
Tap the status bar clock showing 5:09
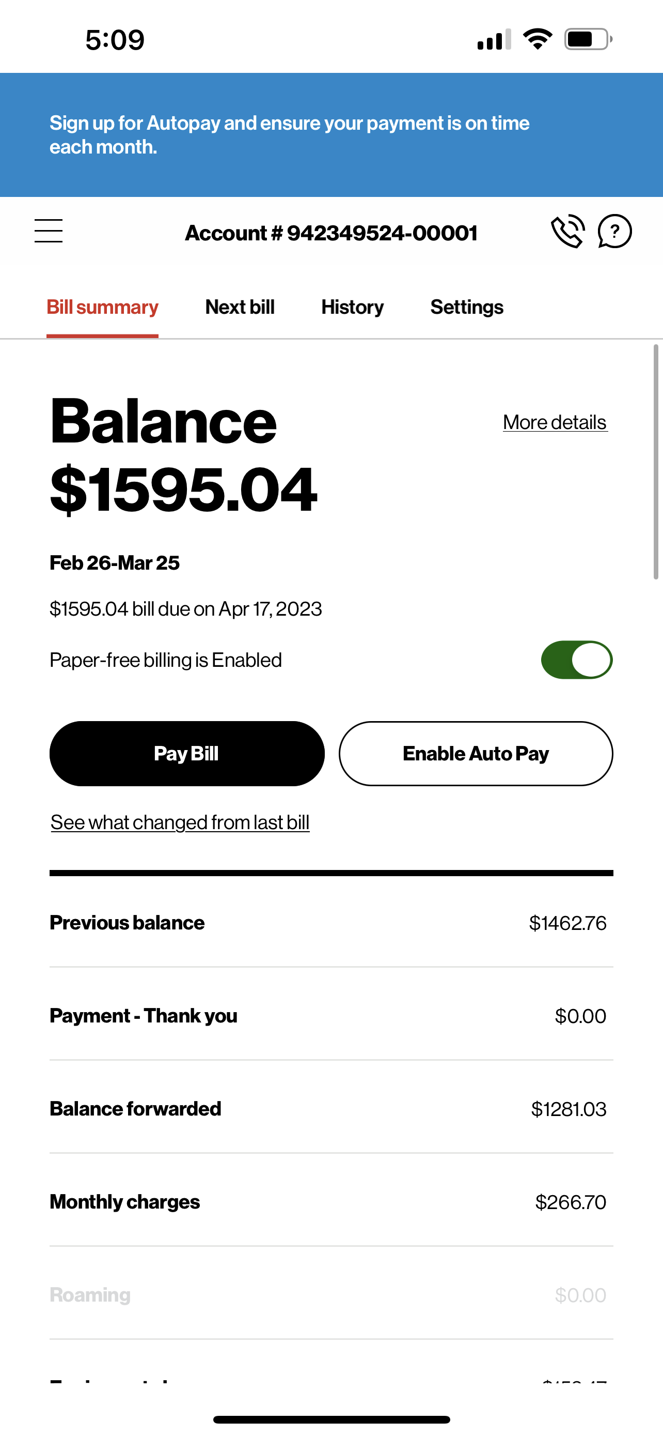115,40
